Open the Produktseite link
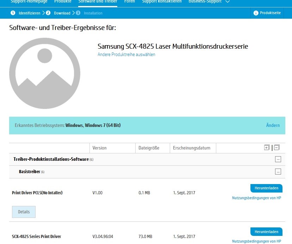The image size is (292, 244). pos(270,13)
